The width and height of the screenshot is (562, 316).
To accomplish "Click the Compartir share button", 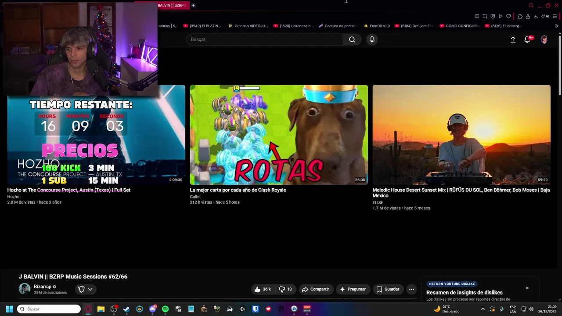I will 315,289.
